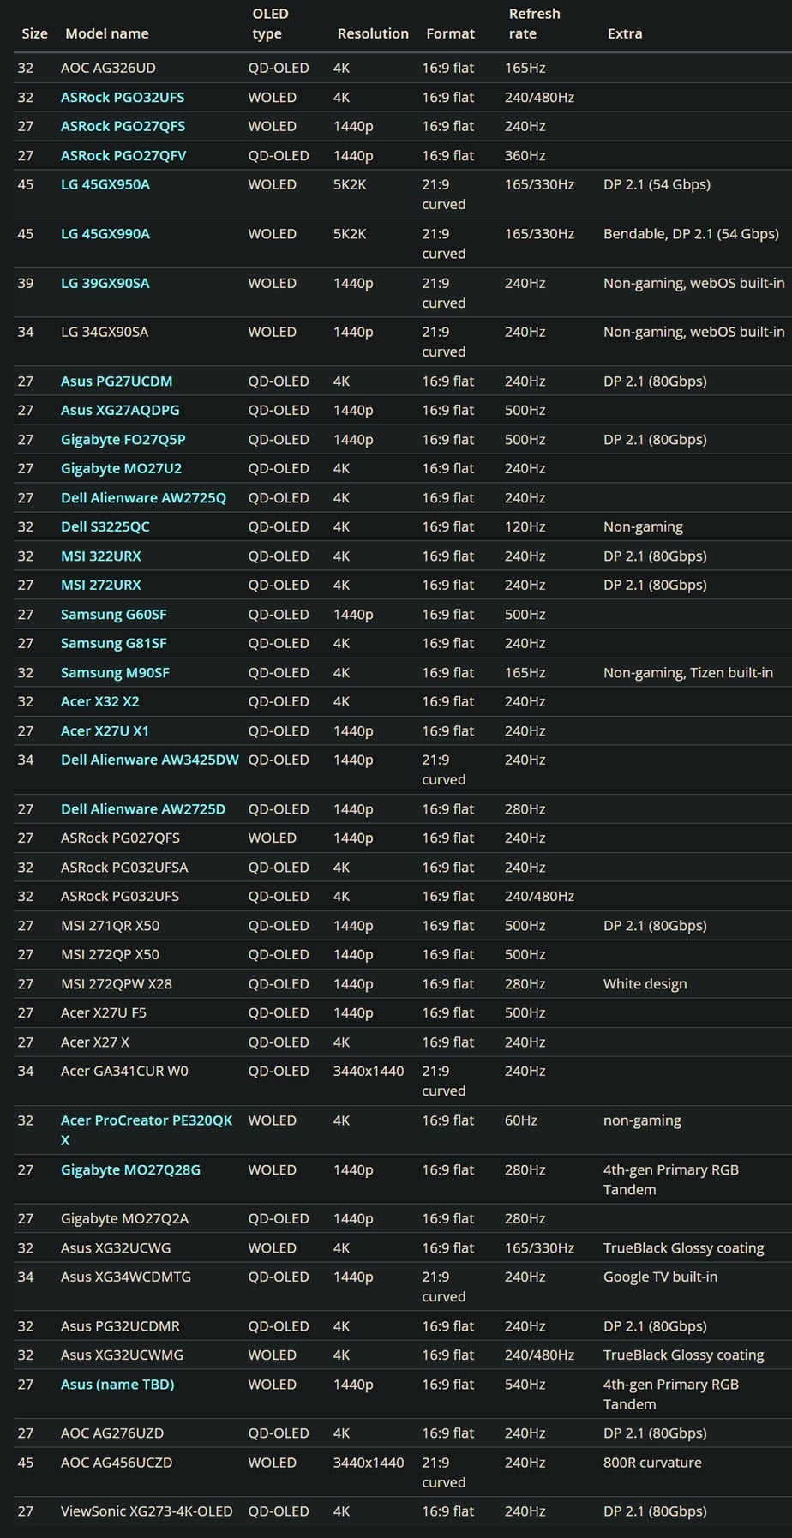Click the Model name column header

(x=107, y=33)
